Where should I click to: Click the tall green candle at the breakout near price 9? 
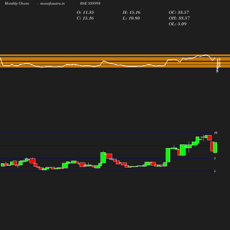point(168,155)
